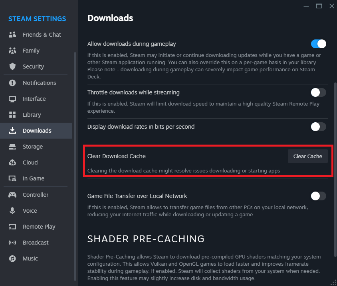Click the Controller gamepad icon
This screenshot has width=337, height=286.
pyautogui.click(x=12, y=195)
